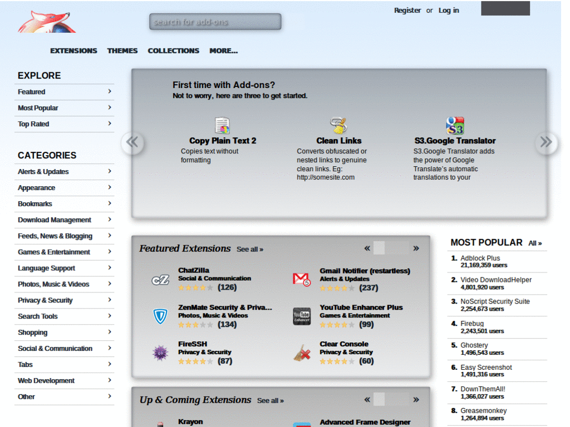Click the Log in link
This screenshot has height=427, width=570.
[x=449, y=11]
